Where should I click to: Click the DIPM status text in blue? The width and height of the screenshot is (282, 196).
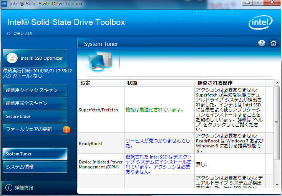[159, 164]
